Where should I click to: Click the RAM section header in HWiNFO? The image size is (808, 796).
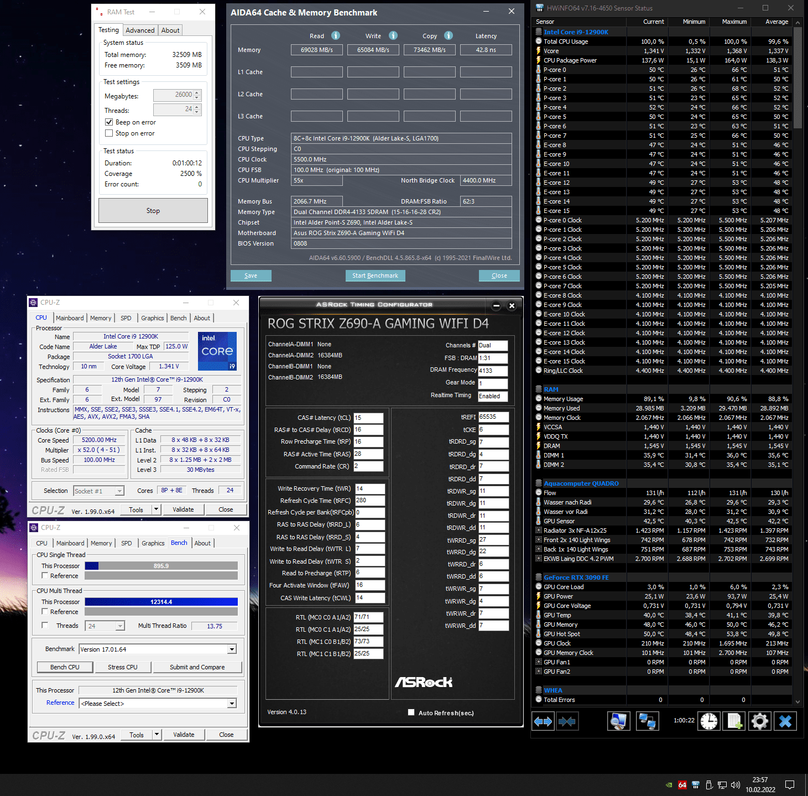(x=551, y=389)
